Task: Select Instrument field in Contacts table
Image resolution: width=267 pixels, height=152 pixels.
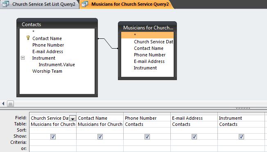Action: click(44, 58)
